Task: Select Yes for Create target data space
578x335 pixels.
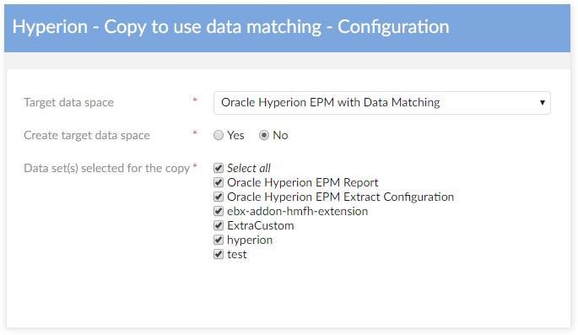Action: point(219,135)
